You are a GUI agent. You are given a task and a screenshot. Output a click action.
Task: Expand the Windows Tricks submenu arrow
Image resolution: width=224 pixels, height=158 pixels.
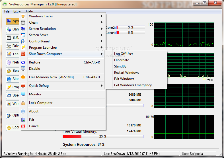(102, 16)
